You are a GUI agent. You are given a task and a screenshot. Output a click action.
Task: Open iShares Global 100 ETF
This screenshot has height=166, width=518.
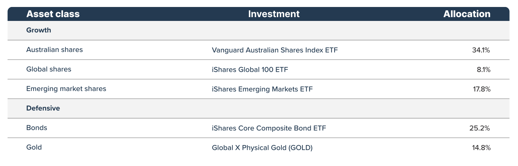tap(250, 70)
